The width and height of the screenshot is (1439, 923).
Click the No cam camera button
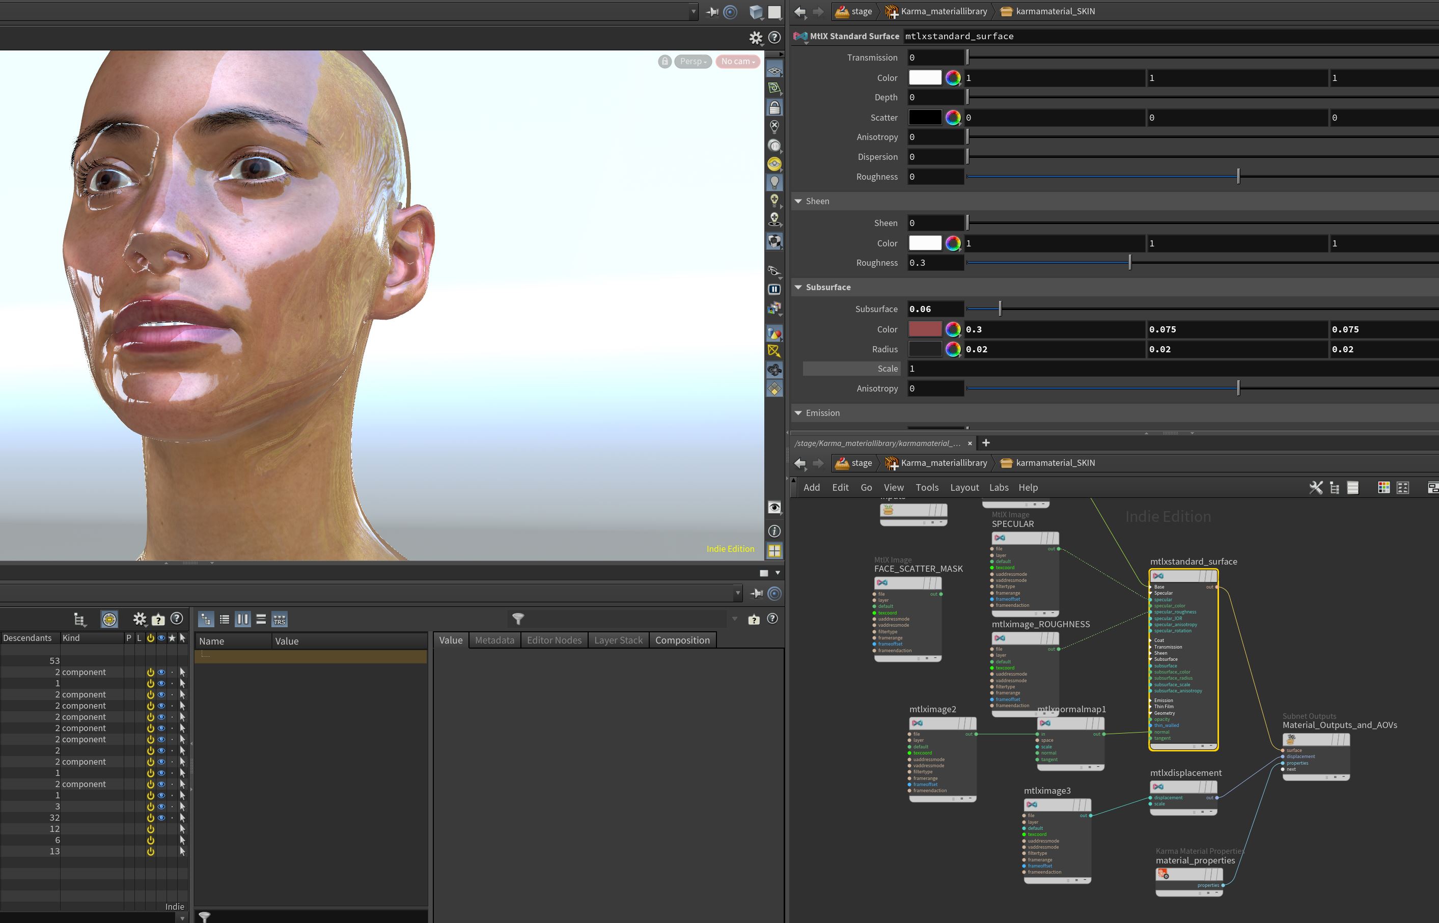coord(738,61)
